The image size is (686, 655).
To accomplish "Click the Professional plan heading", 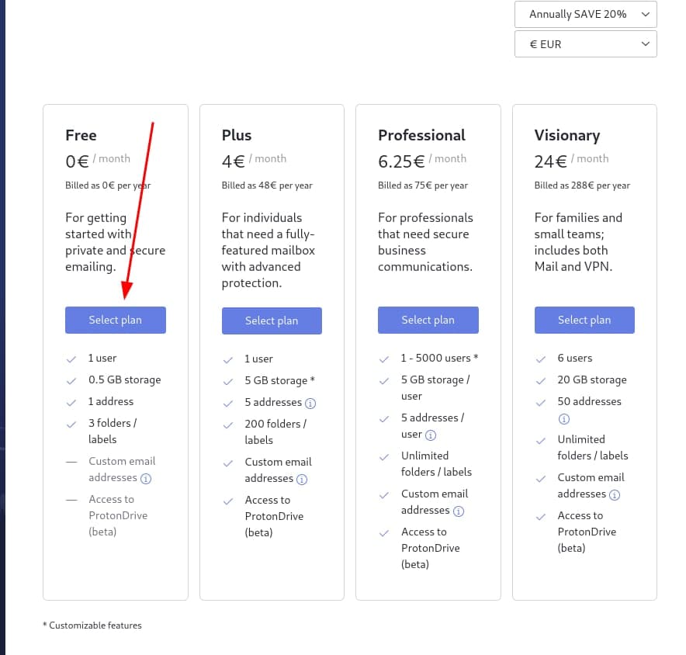I will [421, 135].
